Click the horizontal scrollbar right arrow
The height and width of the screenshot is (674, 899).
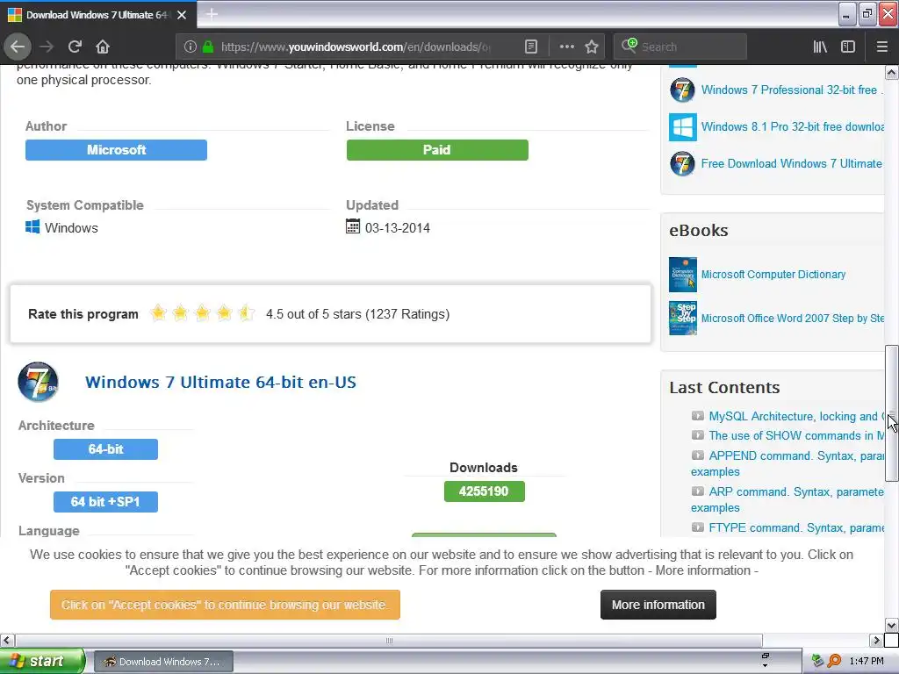[x=876, y=640]
